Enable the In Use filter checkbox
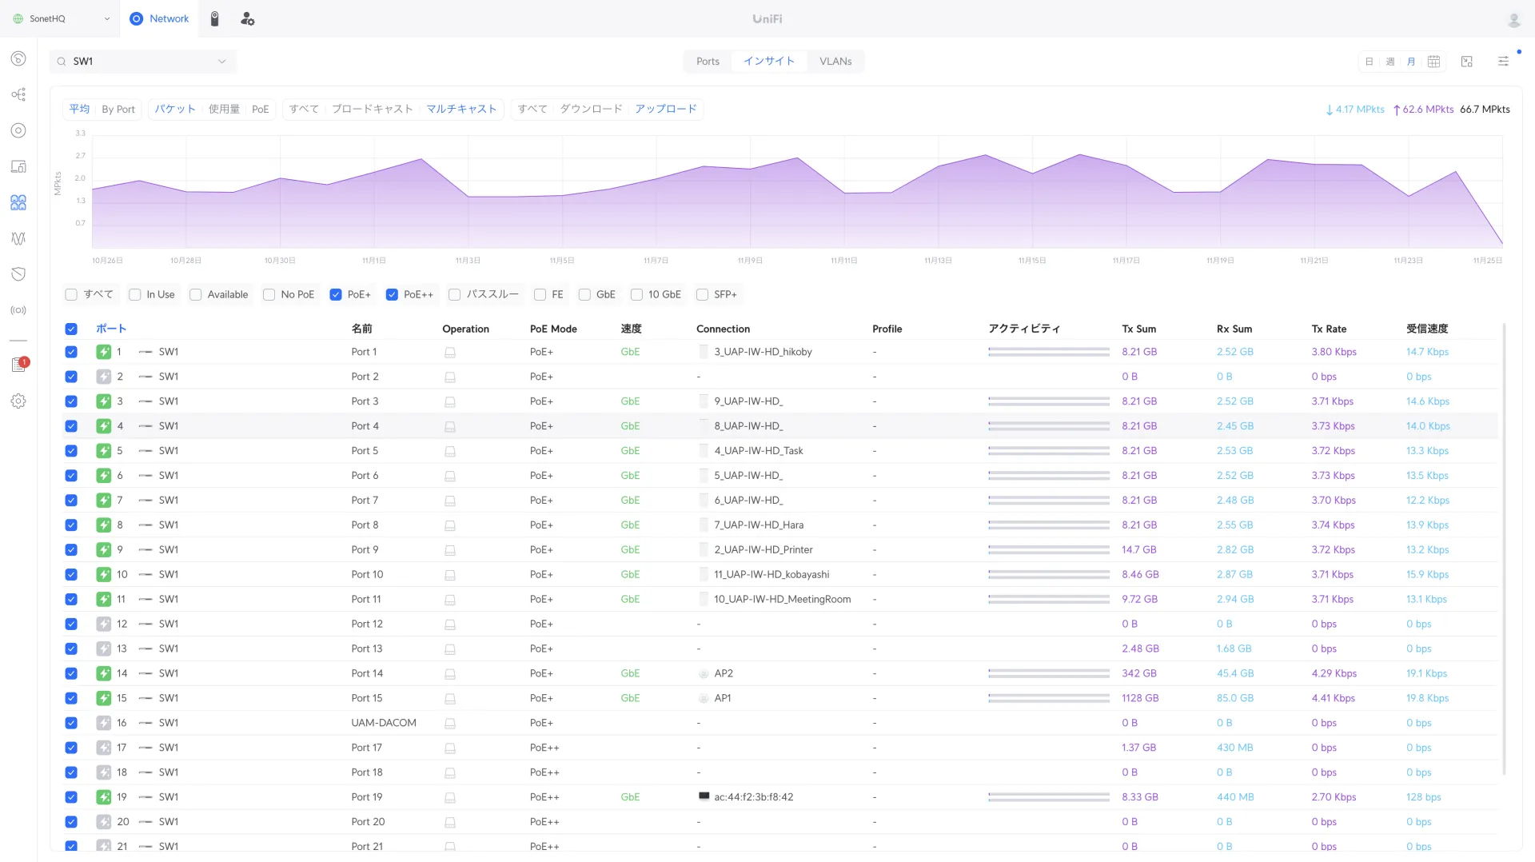The width and height of the screenshot is (1535, 862). (x=135, y=294)
